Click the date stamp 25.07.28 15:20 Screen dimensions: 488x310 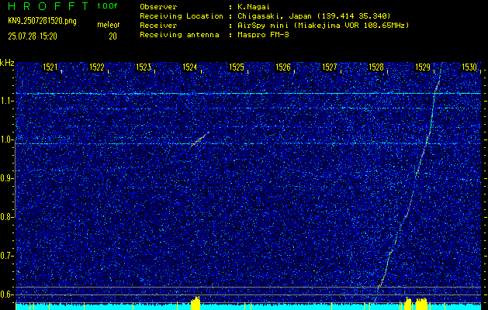click(33, 36)
